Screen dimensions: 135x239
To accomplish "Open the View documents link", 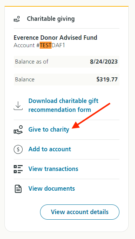I will (52, 188).
